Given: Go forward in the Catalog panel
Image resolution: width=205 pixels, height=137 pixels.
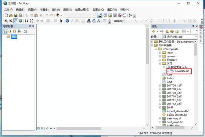Looking at the screenshot, I should coord(162,31).
